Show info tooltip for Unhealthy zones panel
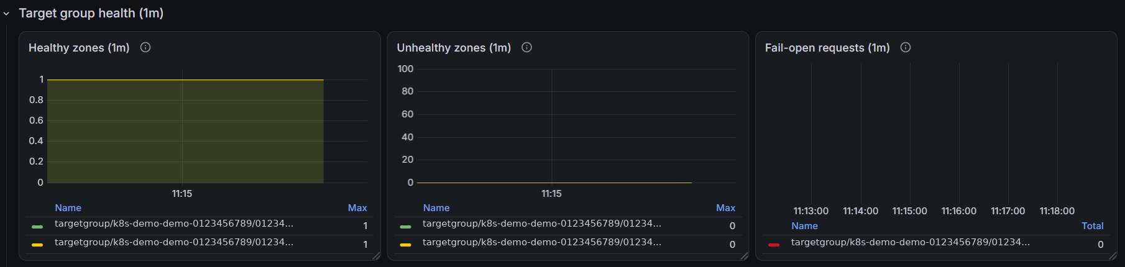 click(526, 47)
